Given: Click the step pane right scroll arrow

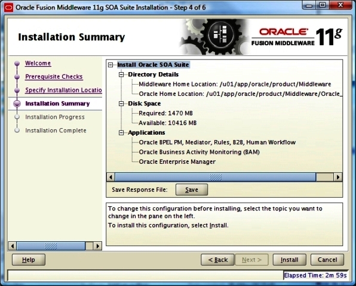Looking at the screenshot, I should [97, 246].
